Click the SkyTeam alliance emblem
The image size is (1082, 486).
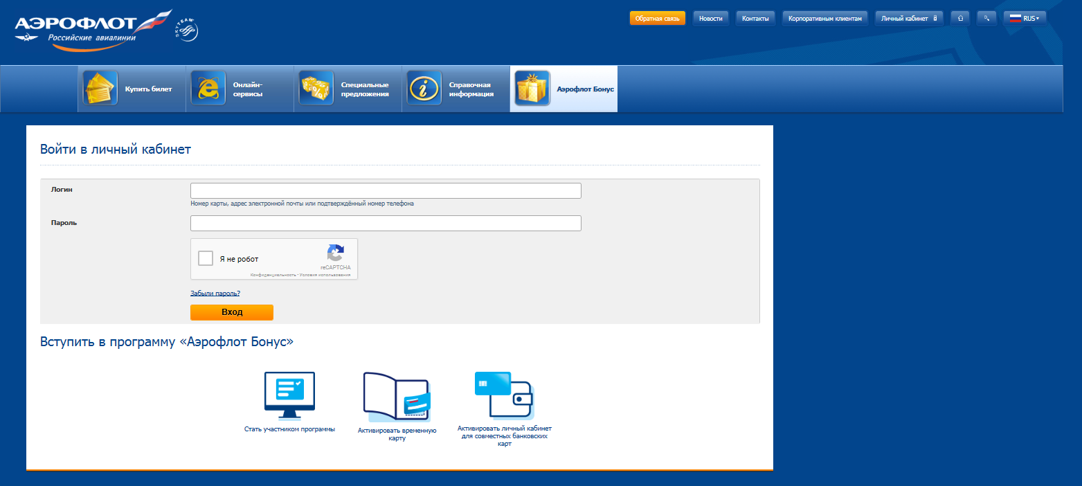pos(187,30)
